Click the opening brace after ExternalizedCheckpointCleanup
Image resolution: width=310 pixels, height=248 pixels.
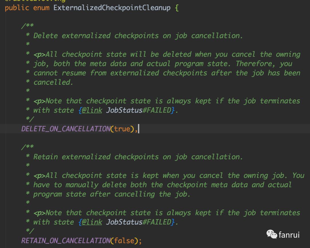click(x=177, y=7)
